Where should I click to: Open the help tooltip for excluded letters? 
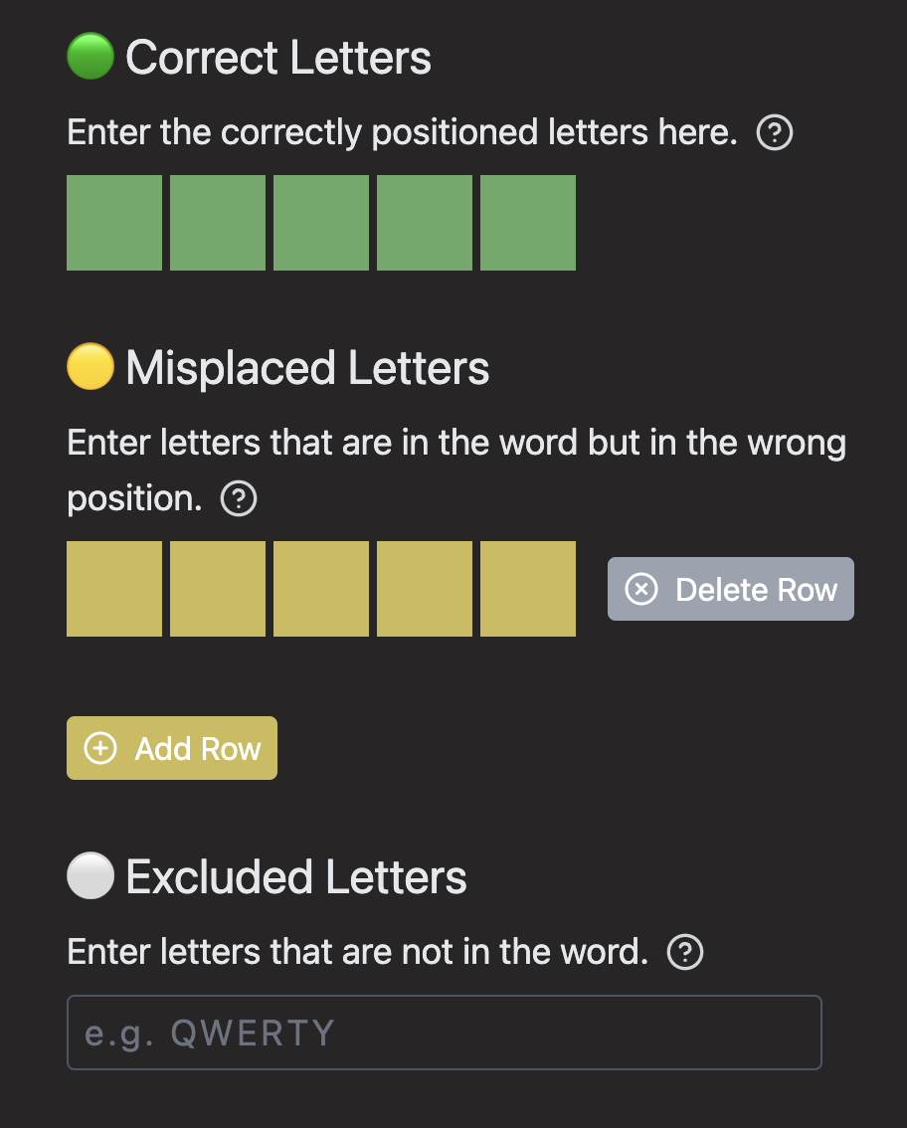point(684,952)
